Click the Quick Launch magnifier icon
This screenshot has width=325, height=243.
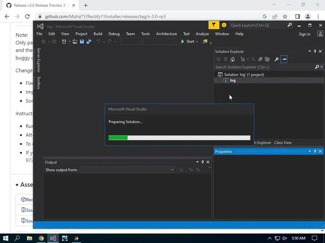(289, 25)
